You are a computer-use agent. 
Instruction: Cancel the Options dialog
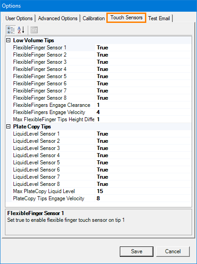pos(173,251)
